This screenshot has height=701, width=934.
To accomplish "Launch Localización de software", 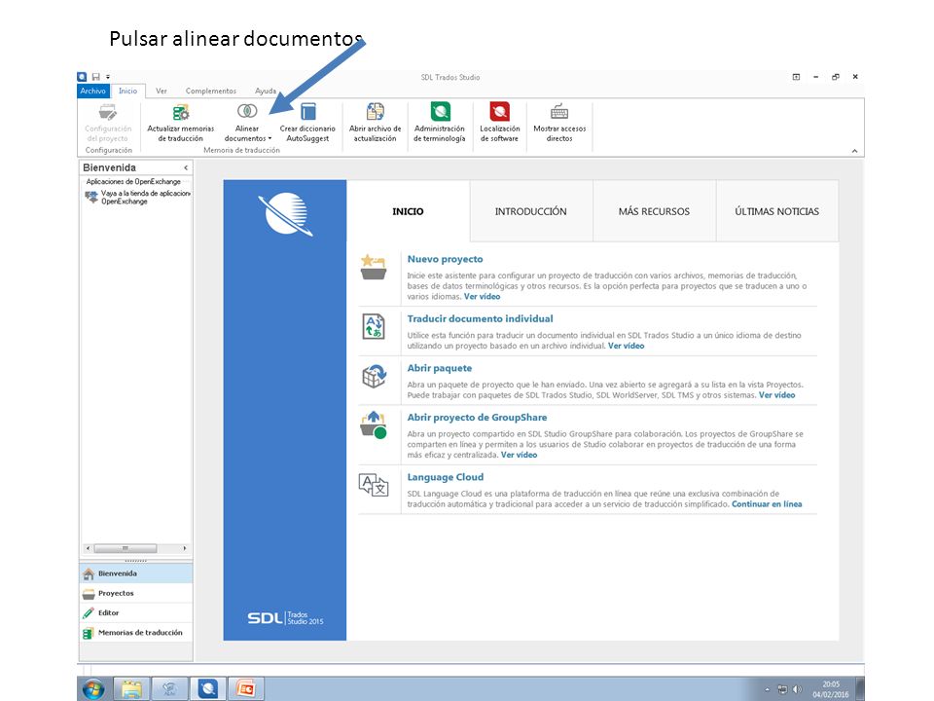I will 500,123.
